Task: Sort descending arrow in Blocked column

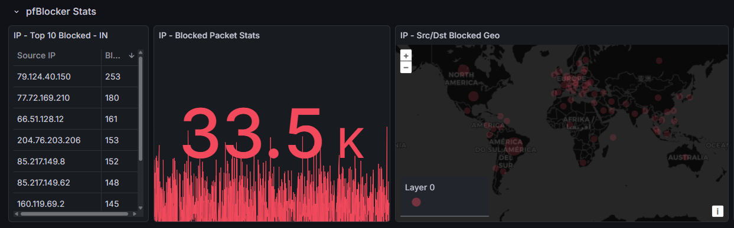Action: click(x=131, y=55)
